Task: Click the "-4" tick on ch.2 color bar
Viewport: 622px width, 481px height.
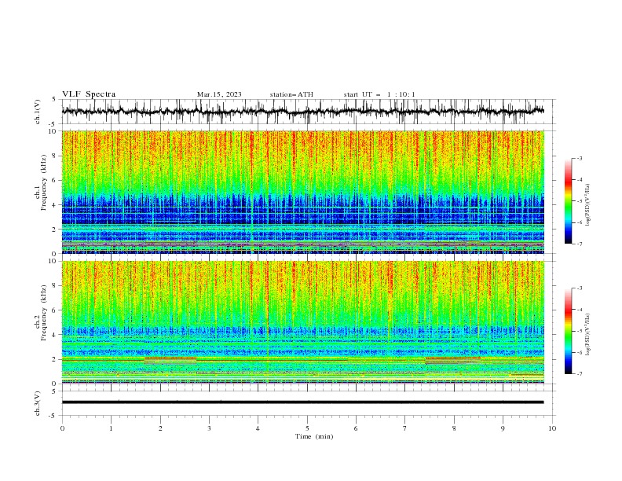Action: coord(580,310)
